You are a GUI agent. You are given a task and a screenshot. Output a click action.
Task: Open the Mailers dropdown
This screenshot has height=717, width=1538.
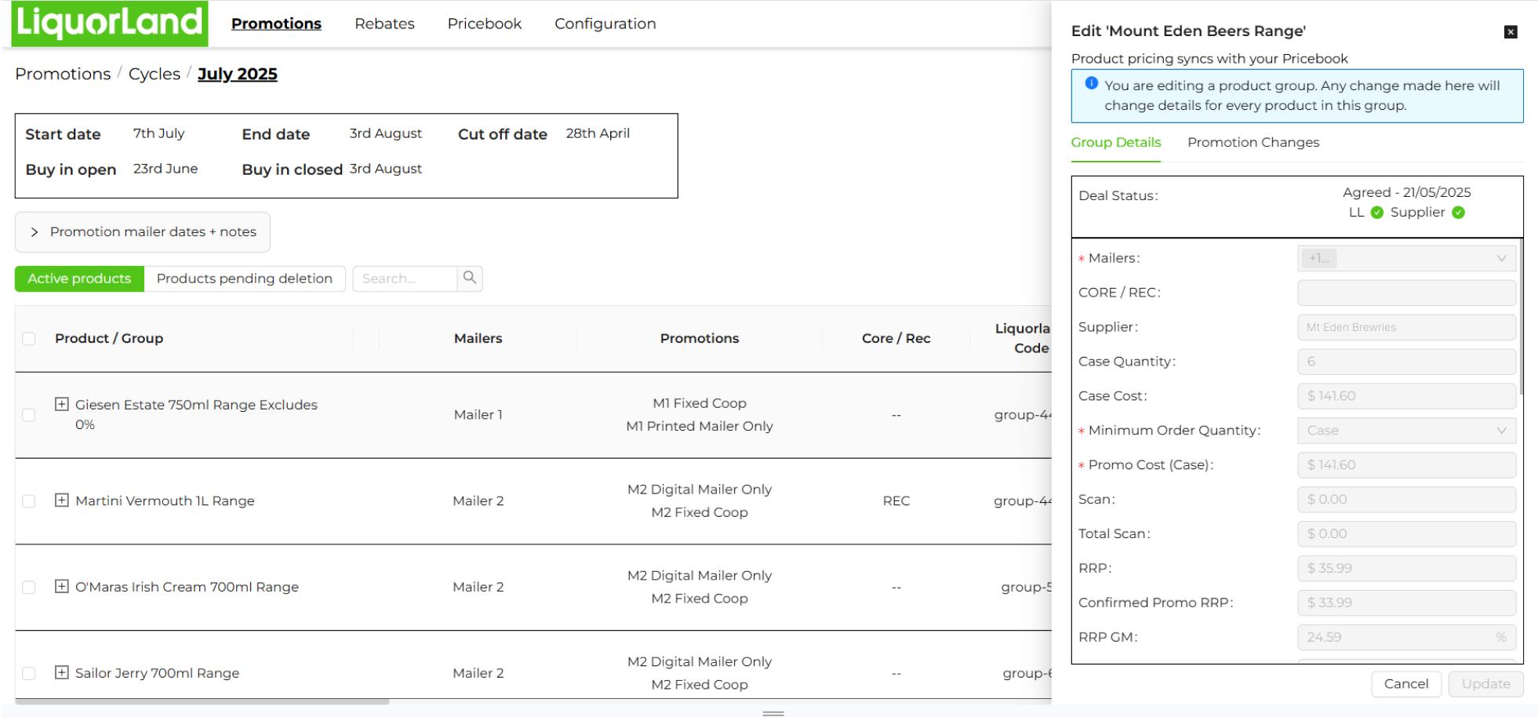pos(1405,258)
